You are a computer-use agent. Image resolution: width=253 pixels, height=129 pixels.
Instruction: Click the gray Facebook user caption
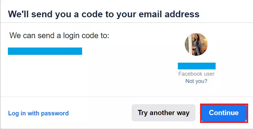coord(196,74)
